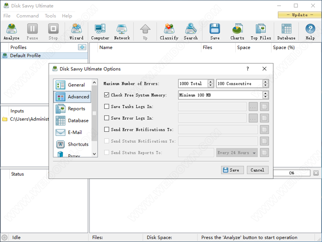
Task: Click Send Status Notifications To checkbox
Action: (x=106, y=141)
